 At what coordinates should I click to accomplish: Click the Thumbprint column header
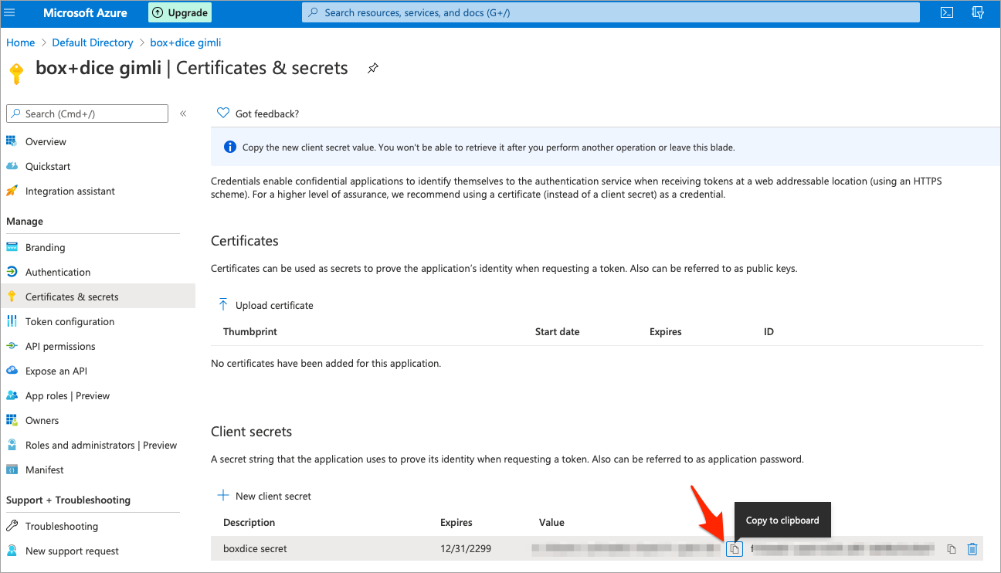coord(250,331)
